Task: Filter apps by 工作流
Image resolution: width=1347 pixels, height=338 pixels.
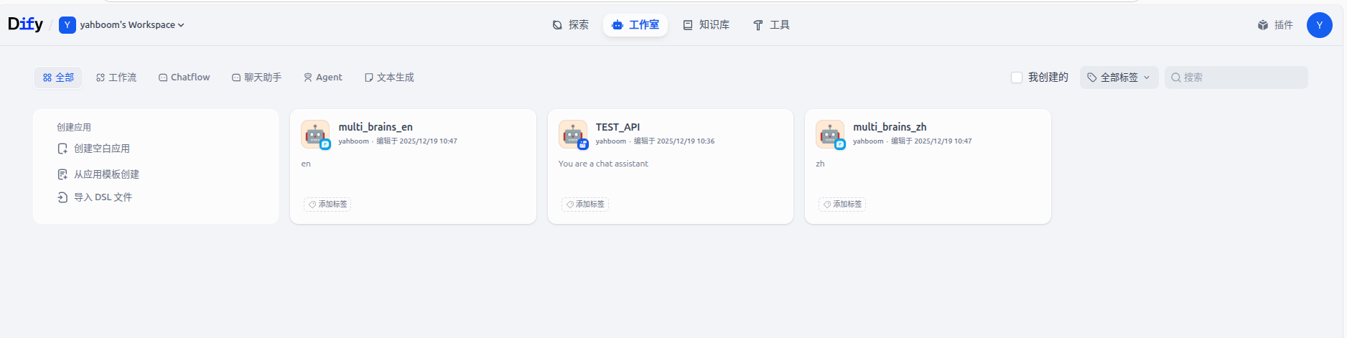Action: pos(116,78)
